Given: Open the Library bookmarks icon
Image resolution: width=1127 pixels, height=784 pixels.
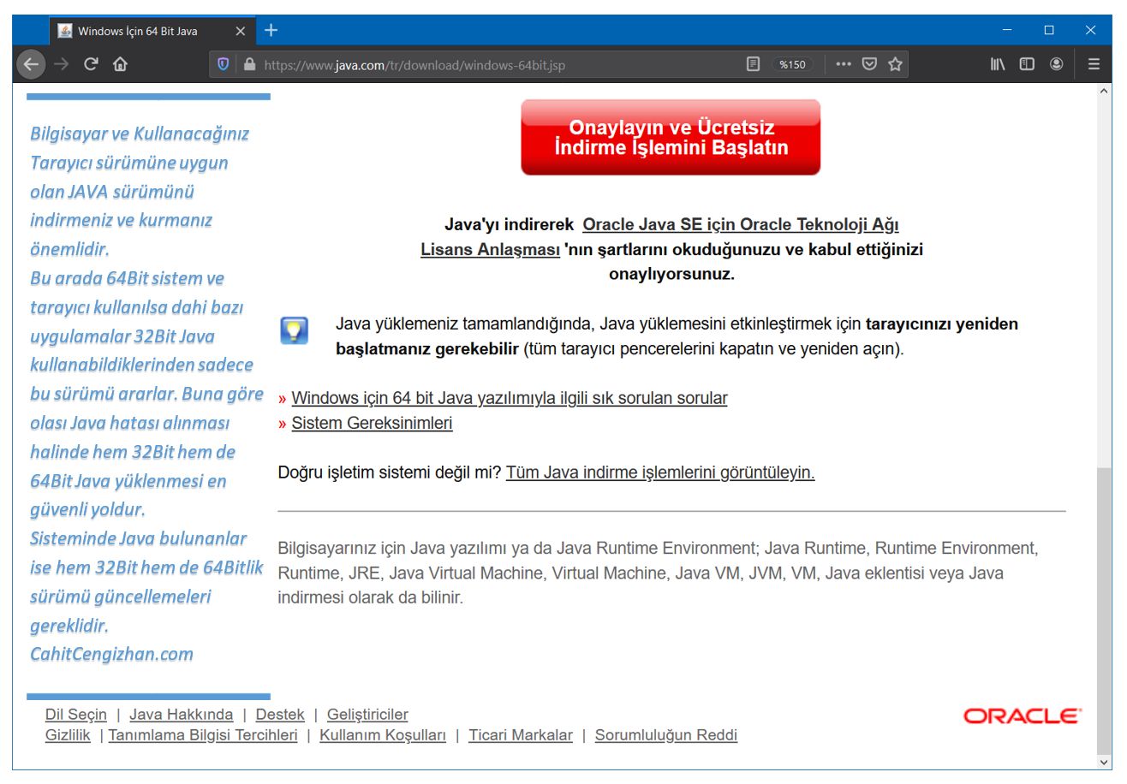Looking at the screenshot, I should pyautogui.click(x=998, y=64).
